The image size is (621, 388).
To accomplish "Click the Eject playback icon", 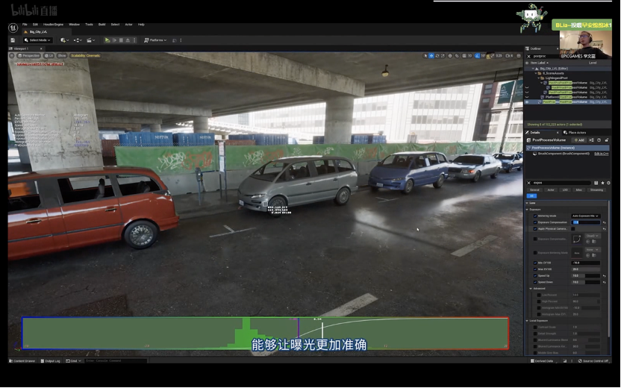I will (x=128, y=40).
